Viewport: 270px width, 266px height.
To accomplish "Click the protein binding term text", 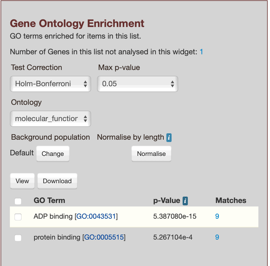I will click(x=57, y=238).
